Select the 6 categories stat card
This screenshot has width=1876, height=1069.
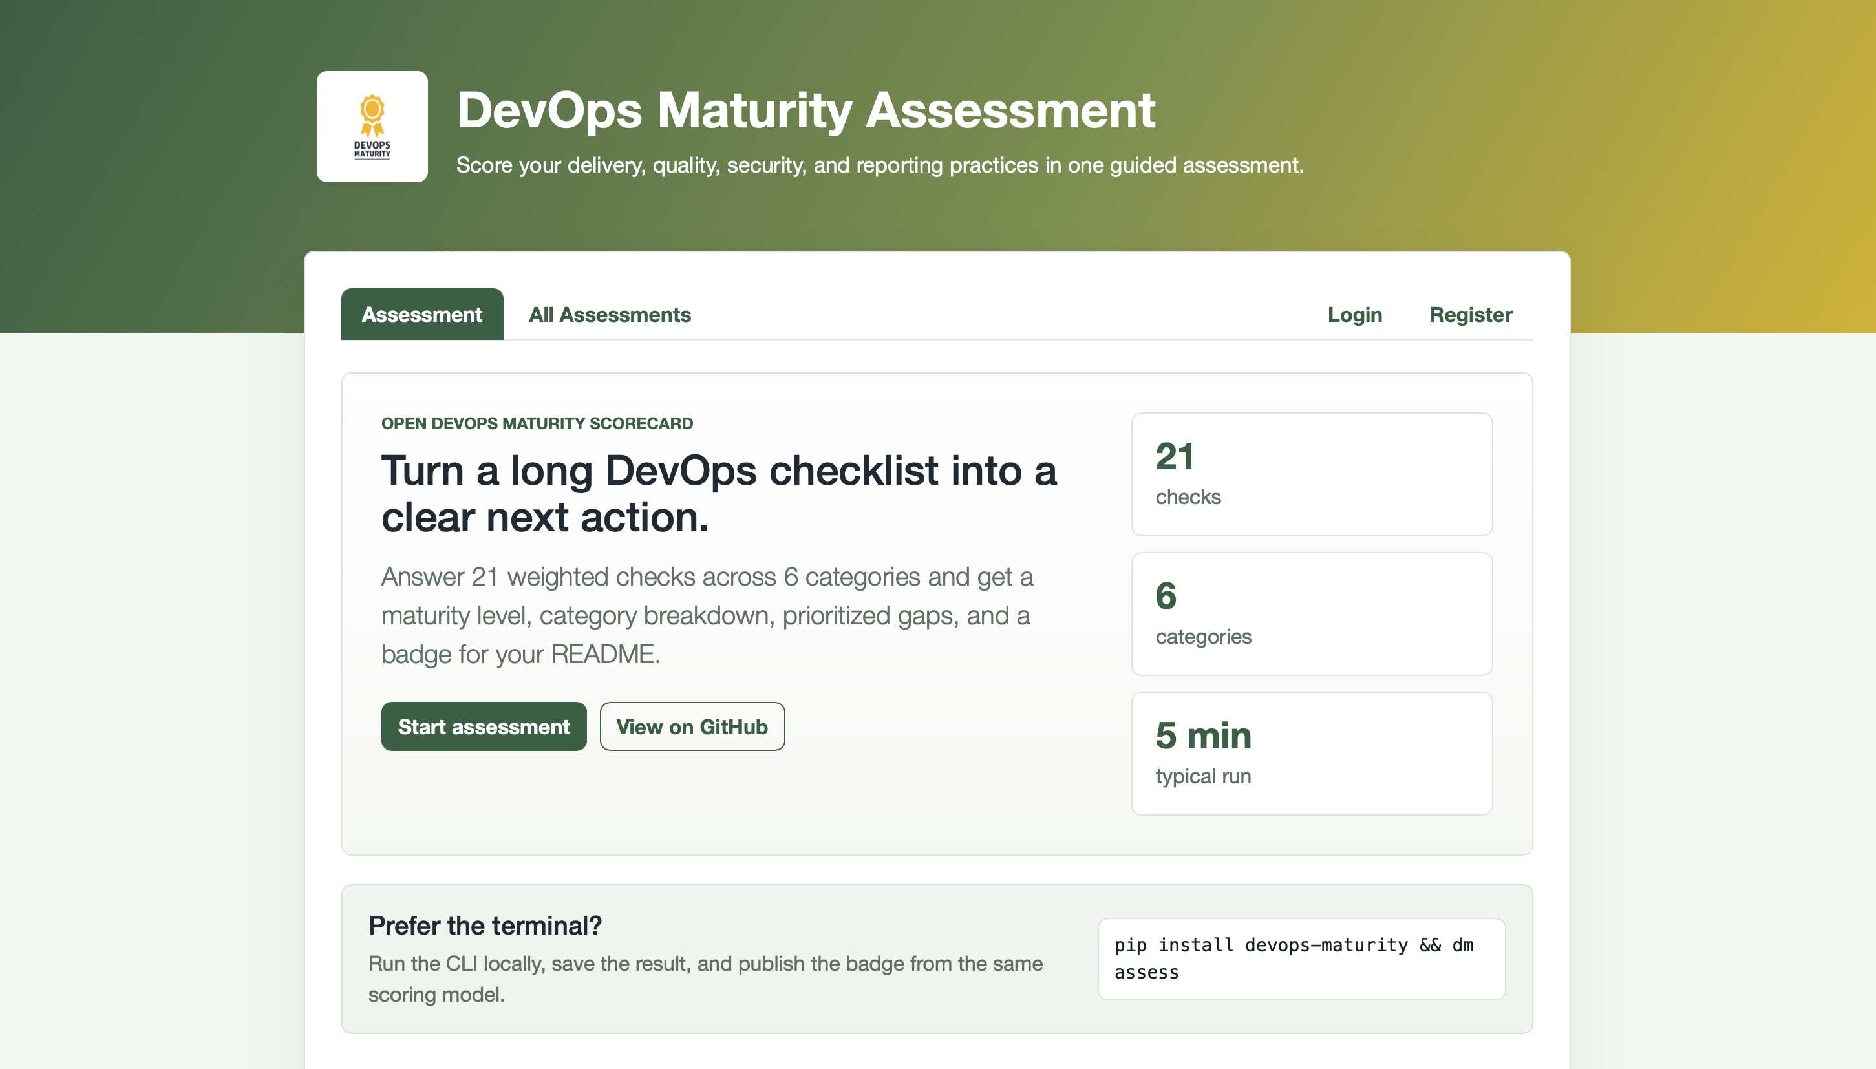[x=1312, y=614]
